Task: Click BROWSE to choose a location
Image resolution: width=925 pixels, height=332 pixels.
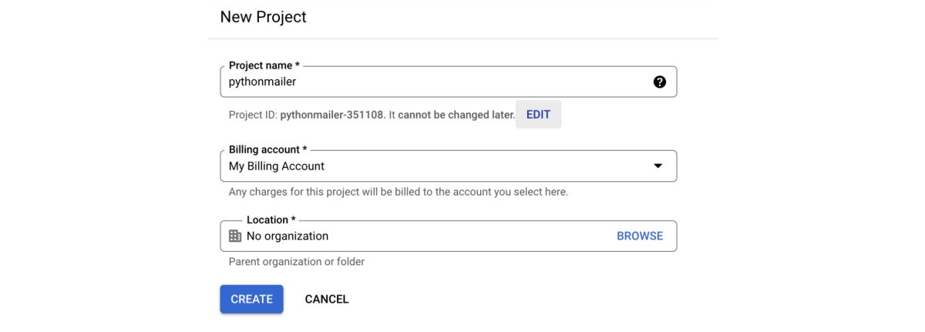Action: 640,236
